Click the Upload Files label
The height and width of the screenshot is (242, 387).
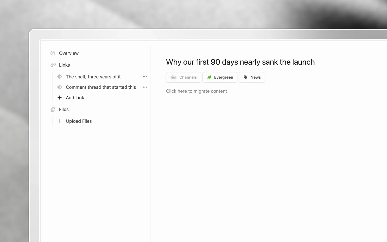pos(79,121)
